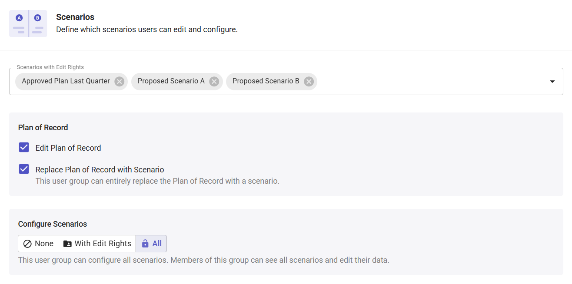This screenshot has width=572, height=284.
Task: Remove the Proposed Scenario B chip
Action: (x=309, y=82)
